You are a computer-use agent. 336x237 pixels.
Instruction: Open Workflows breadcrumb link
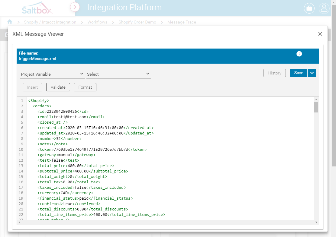[97, 22]
